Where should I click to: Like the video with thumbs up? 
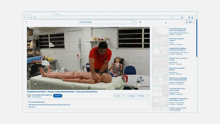tap(117, 96)
